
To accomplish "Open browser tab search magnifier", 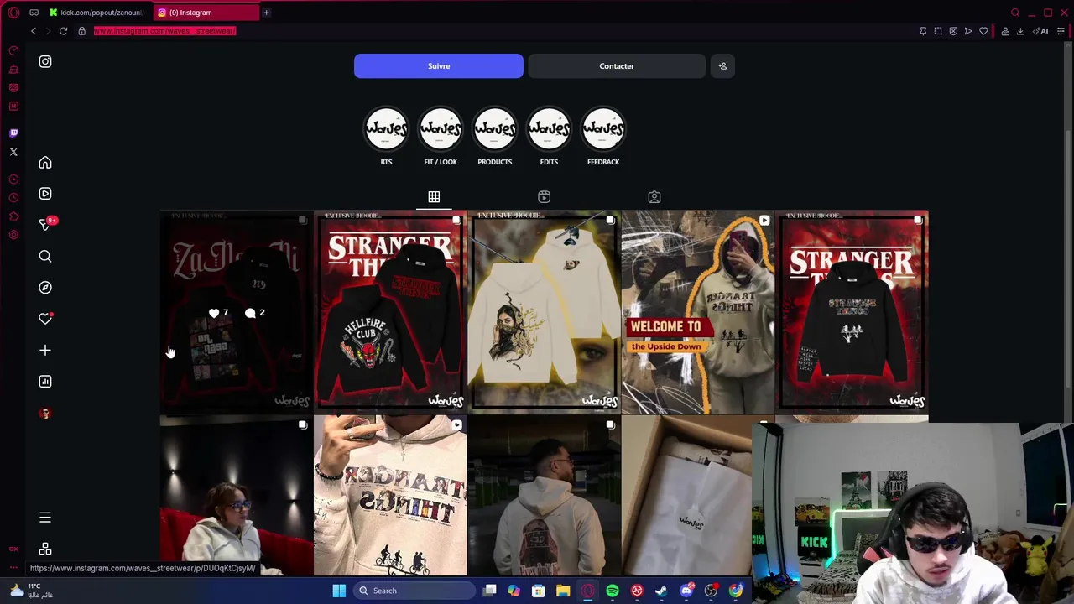I will [x=1015, y=13].
